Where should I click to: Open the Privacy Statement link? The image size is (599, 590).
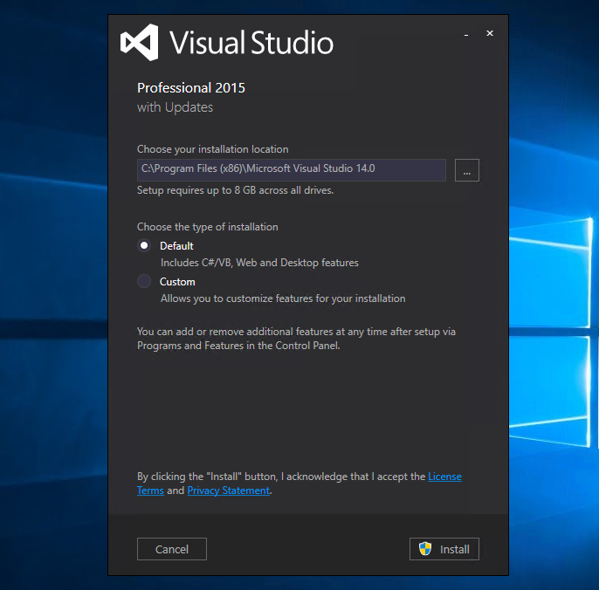[229, 491]
